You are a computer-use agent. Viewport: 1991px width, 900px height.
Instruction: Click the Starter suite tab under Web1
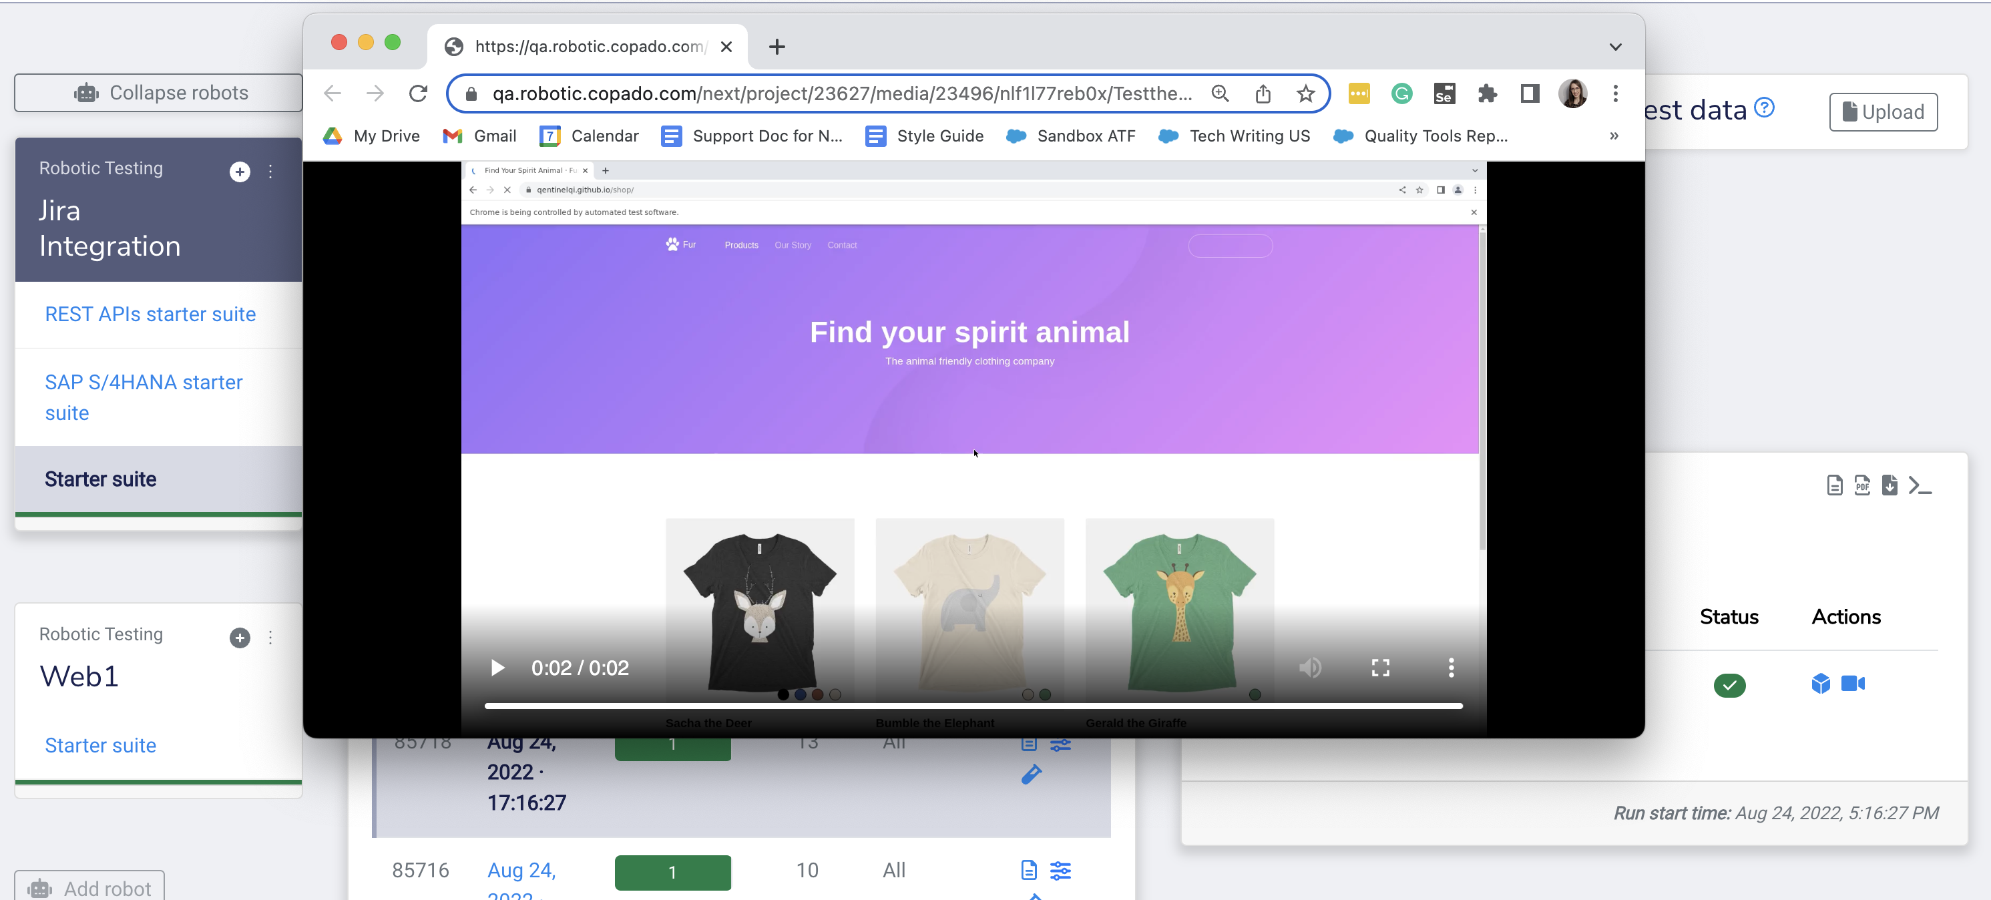(99, 744)
